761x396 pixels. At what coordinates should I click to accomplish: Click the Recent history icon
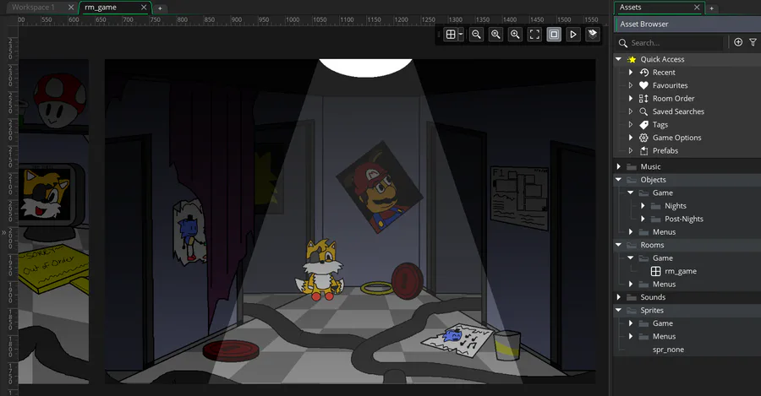click(644, 73)
